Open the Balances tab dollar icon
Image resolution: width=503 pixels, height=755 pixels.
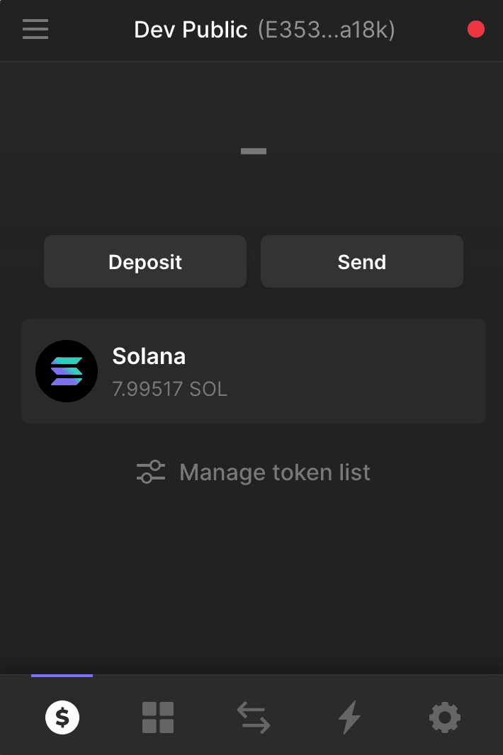coord(62,717)
